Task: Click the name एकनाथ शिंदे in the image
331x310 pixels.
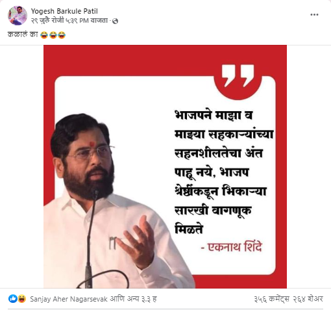Action: point(234,247)
